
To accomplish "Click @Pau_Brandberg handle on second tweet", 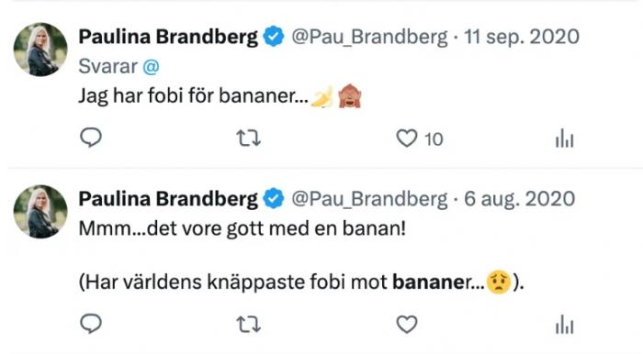I will coord(369,199).
